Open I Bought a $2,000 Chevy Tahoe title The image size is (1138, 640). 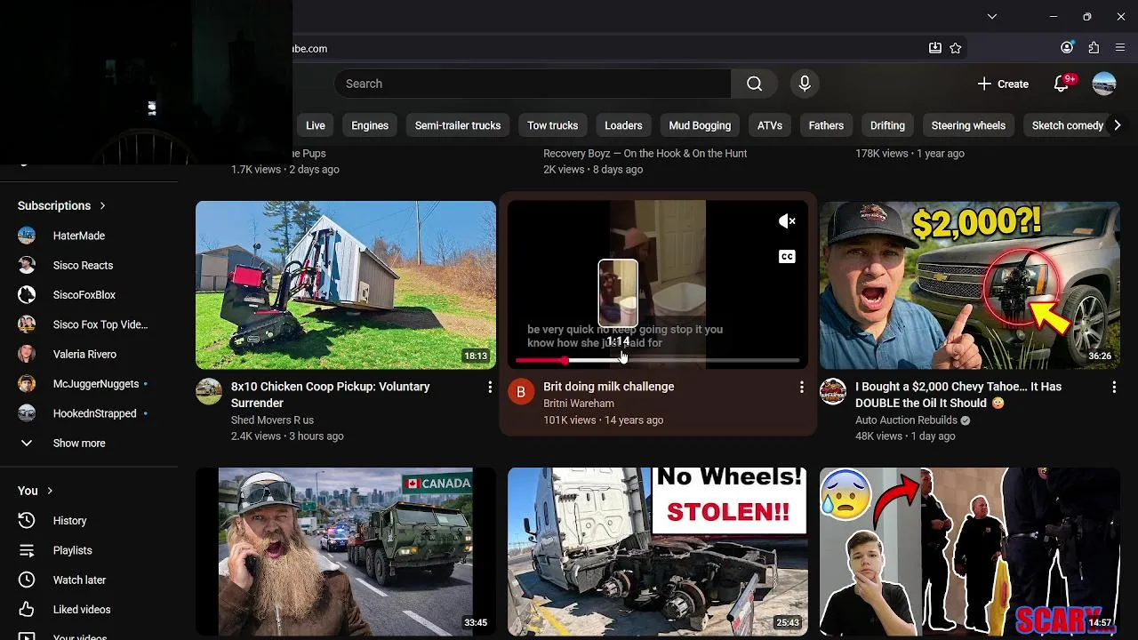(x=958, y=395)
